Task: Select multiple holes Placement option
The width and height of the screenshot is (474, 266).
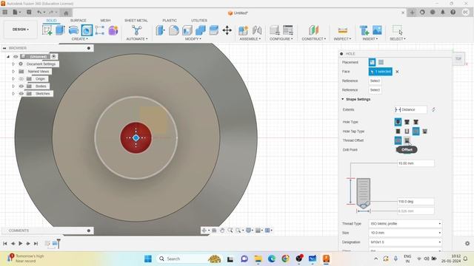Action: (x=381, y=62)
